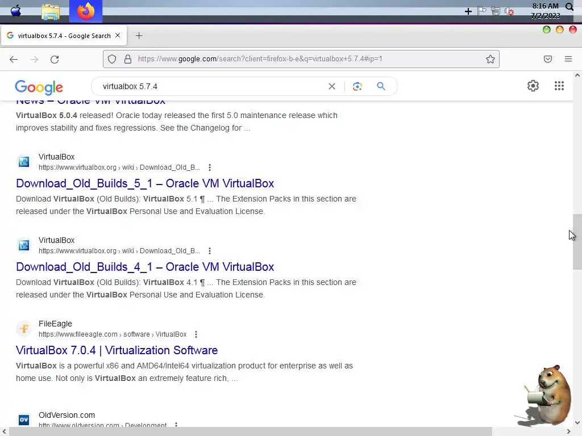Click the OldVersion.com site favicon
Image resolution: width=582 pixels, height=436 pixels.
pos(24,420)
